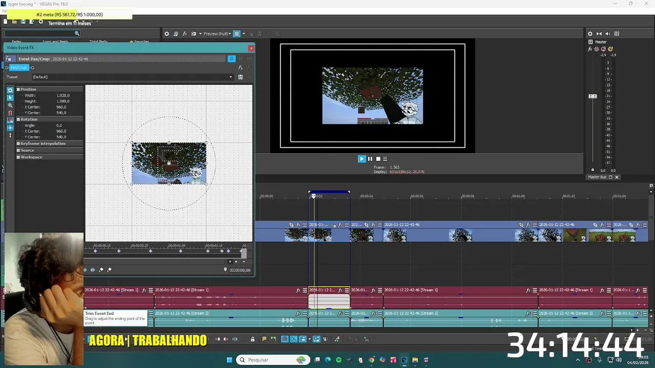The width and height of the screenshot is (655, 368).
Task: Click the Master automation settings icon
Action: pos(597,49)
